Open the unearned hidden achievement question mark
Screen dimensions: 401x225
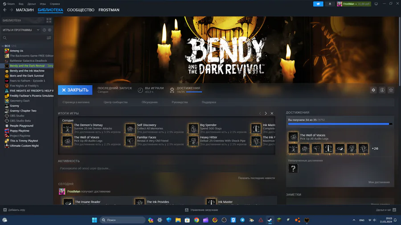point(293,169)
